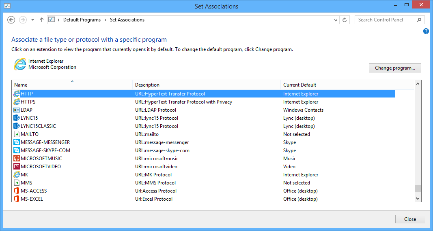Click the HTTP Internet Explorer icon
433x231 pixels.
click(x=17, y=93)
